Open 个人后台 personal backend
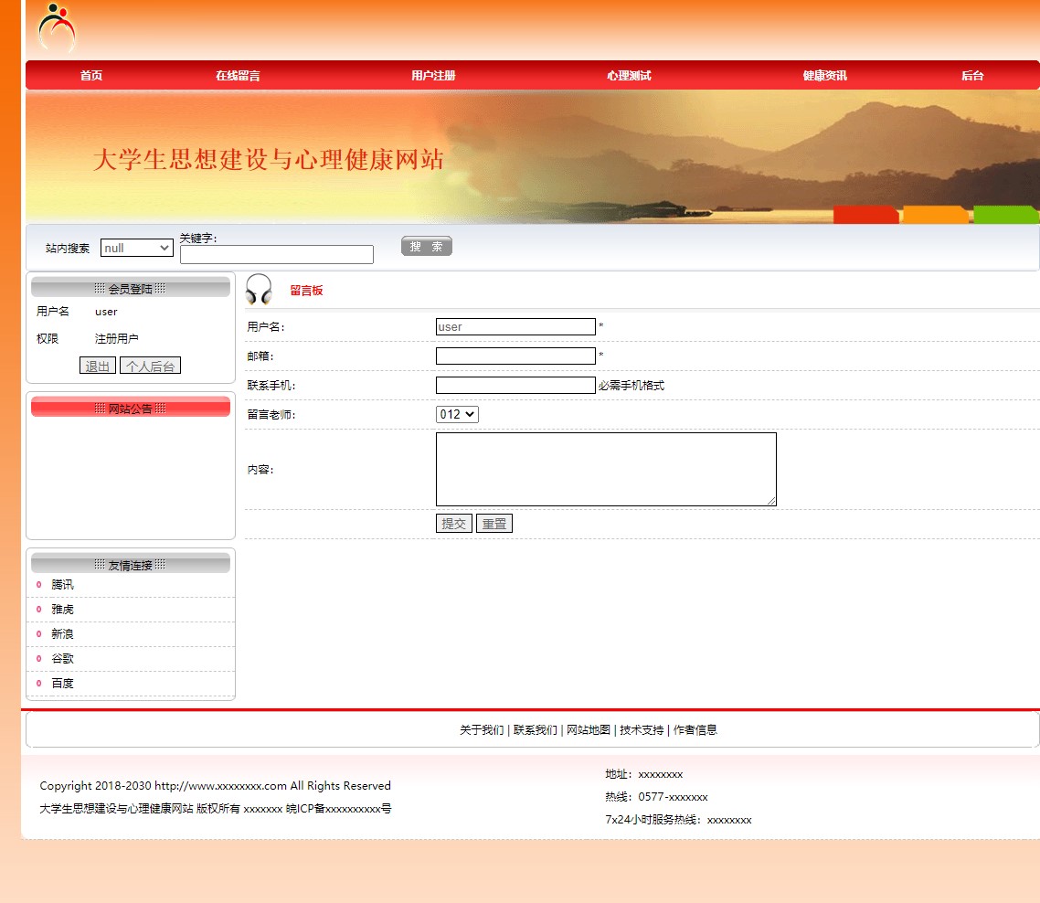1040x903 pixels. (x=150, y=366)
